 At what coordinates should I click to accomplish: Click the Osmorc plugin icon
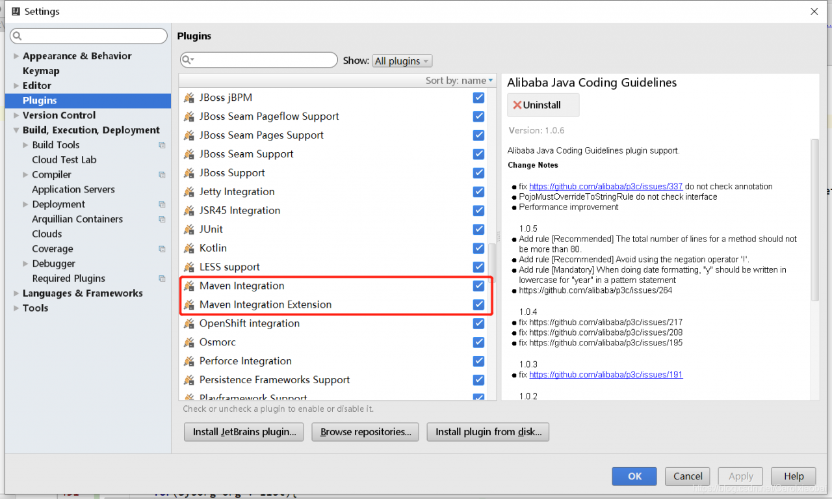(189, 343)
